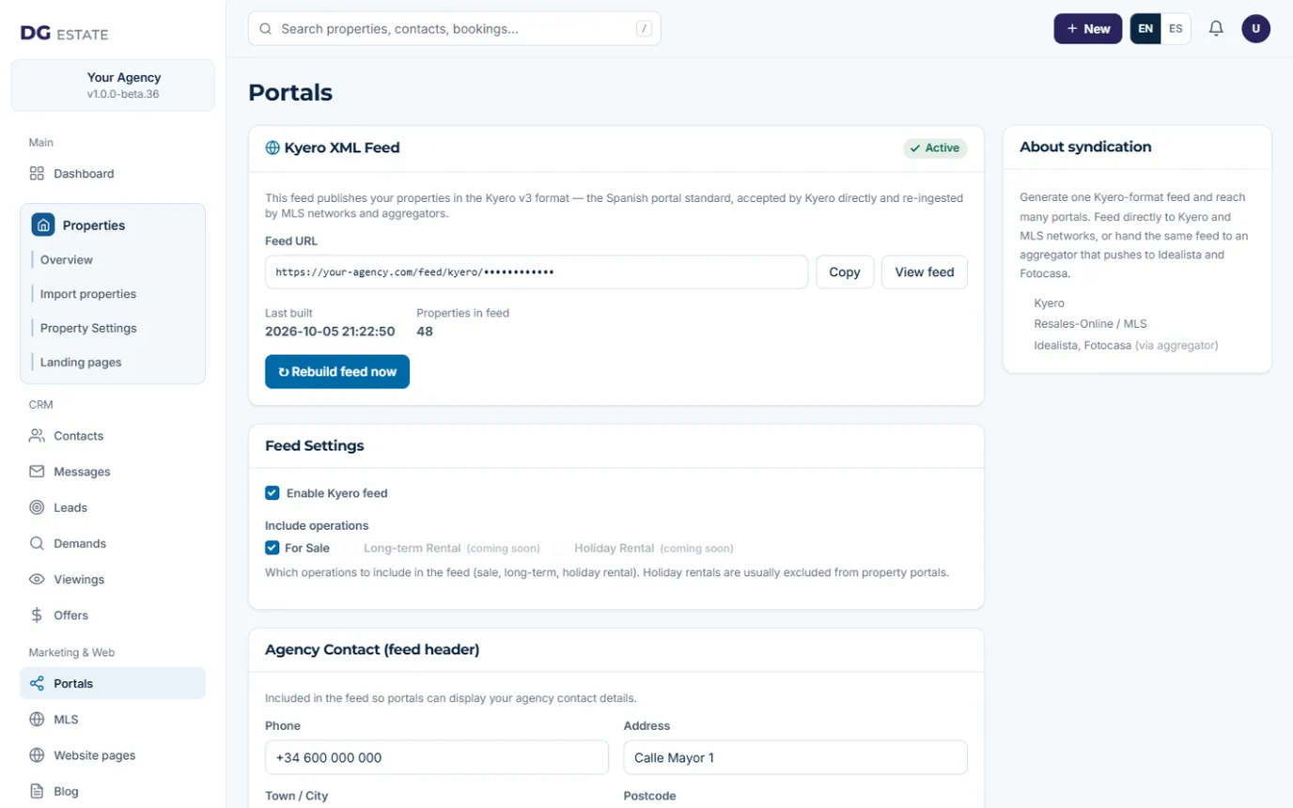
Task: Uncheck the For Sale operation checkbox
Action: tap(273, 548)
